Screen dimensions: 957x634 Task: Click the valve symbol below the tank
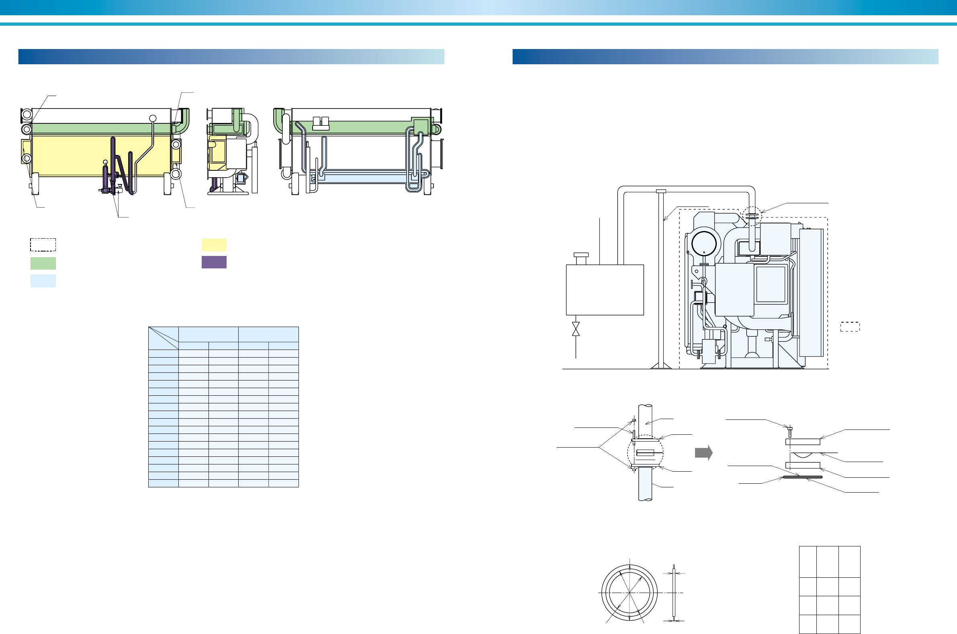(576, 329)
